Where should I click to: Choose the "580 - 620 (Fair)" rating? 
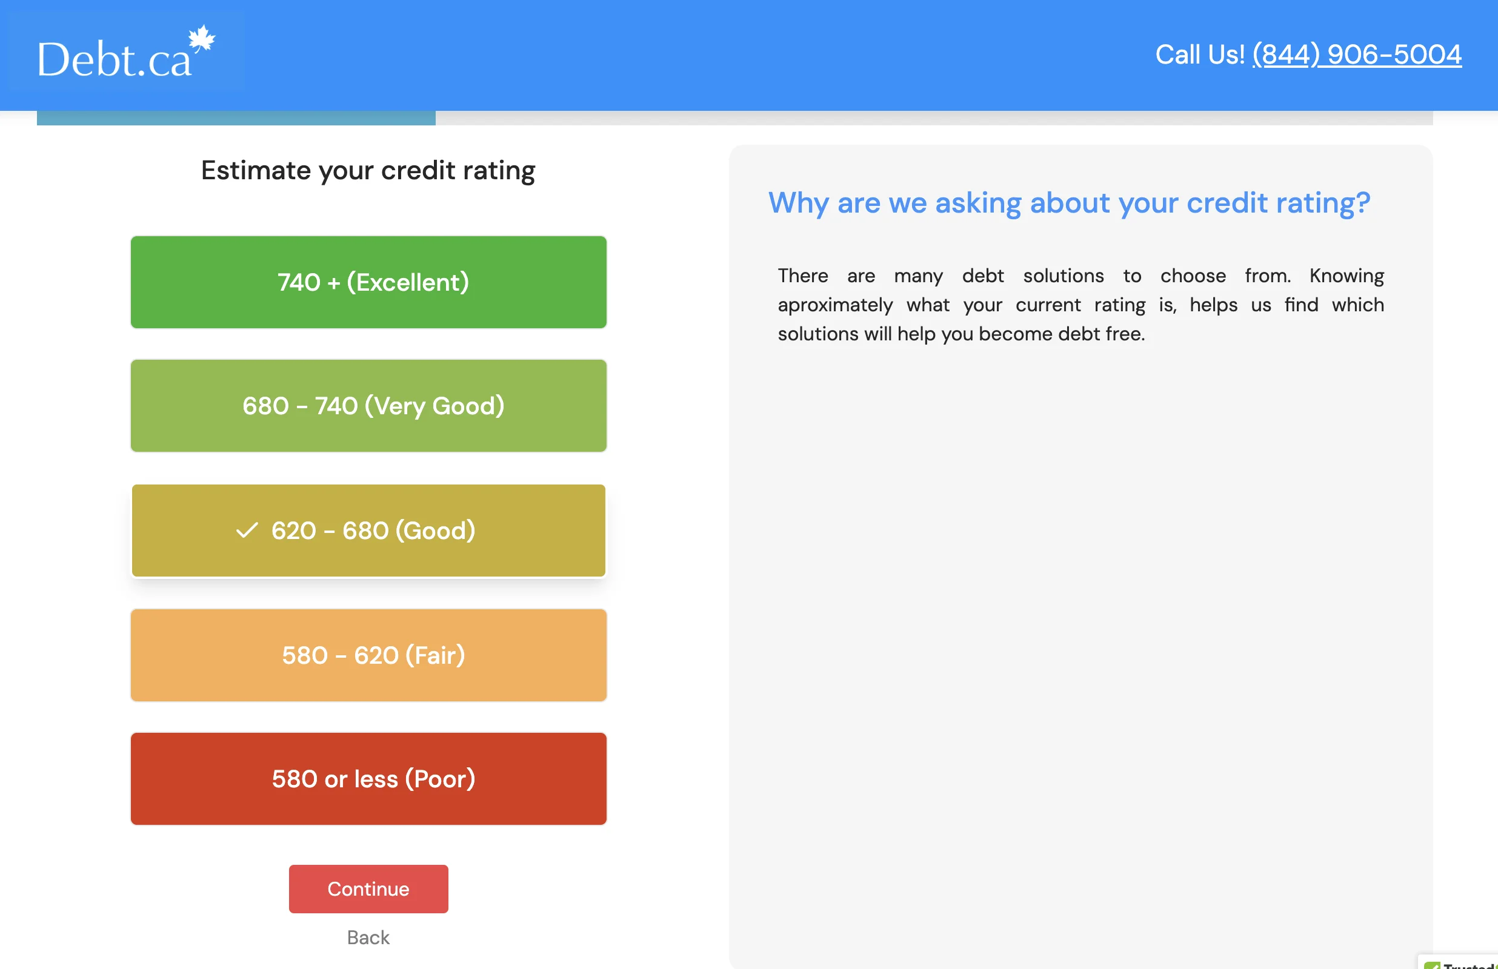[x=368, y=655]
